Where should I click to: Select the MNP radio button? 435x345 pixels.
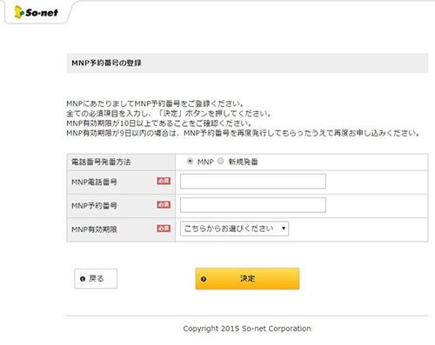[x=190, y=161]
